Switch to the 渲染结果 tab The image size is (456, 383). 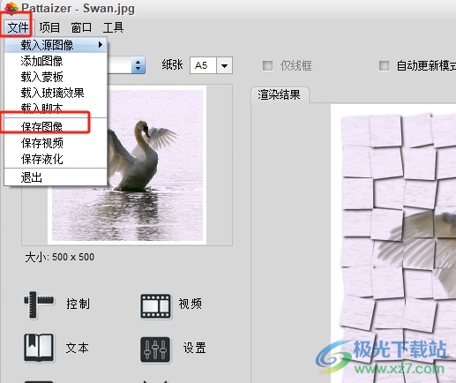(280, 95)
